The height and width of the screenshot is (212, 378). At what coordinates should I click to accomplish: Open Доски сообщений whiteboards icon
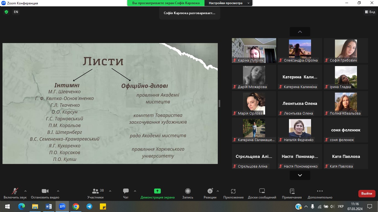coord(262,191)
